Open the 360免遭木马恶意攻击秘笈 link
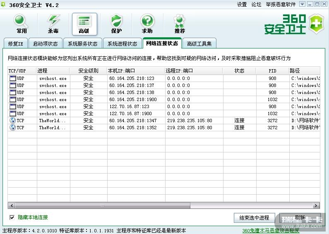This screenshot has height=234, width=329. (x=271, y=231)
